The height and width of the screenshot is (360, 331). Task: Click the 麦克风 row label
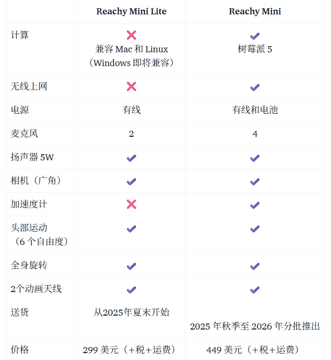(x=24, y=134)
